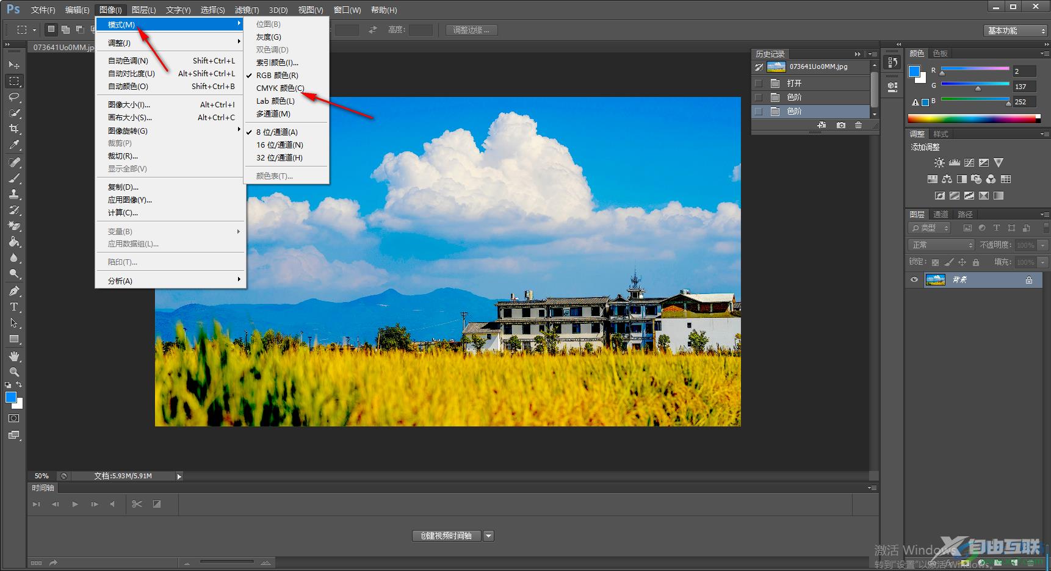The image size is (1051, 571).
Task: Toggle history state box beside 打开
Action: 759,83
